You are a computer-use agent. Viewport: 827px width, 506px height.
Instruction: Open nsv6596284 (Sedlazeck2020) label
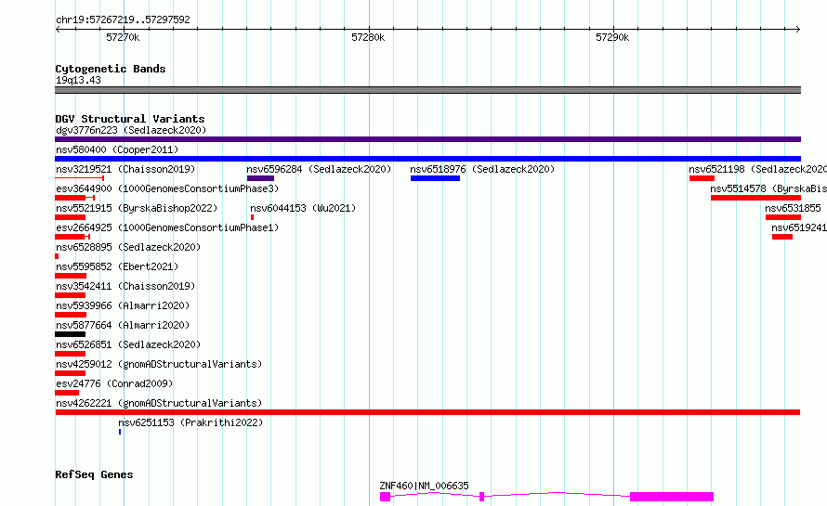pyautogui.click(x=319, y=169)
